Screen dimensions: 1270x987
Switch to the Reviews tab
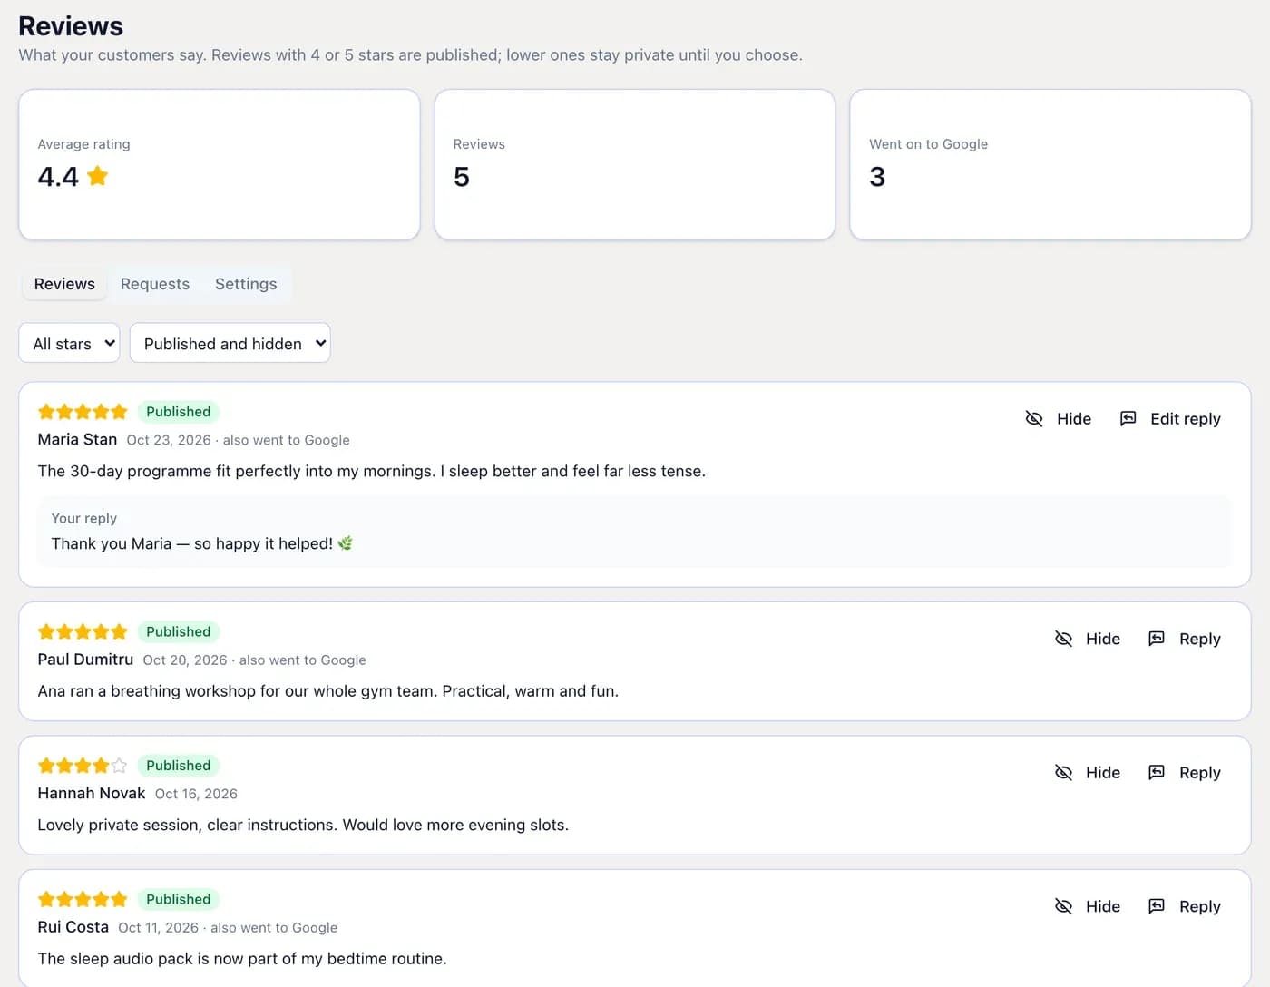[64, 284]
